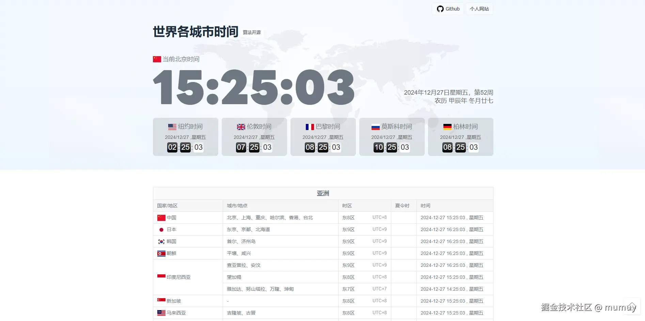Click the 时区 column header
This screenshot has height=321, width=645.
(347, 206)
